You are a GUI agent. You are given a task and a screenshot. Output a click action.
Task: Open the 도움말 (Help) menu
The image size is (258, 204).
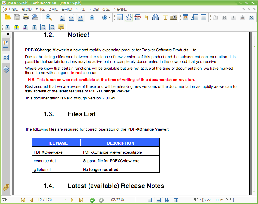tap(120, 9)
